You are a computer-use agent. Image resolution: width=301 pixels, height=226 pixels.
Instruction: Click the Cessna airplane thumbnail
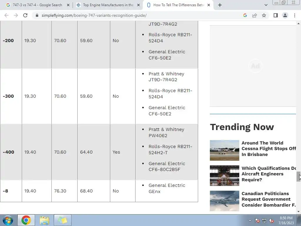click(224, 150)
